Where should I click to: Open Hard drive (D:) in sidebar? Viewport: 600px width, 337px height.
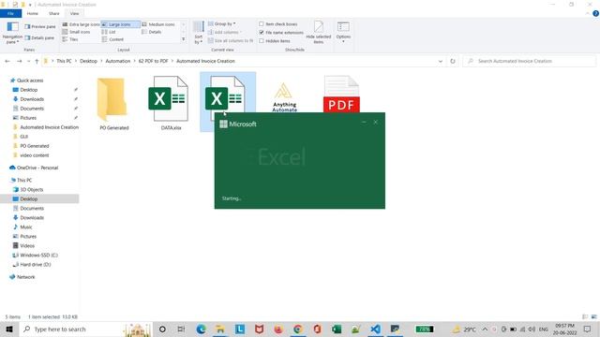(36, 264)
